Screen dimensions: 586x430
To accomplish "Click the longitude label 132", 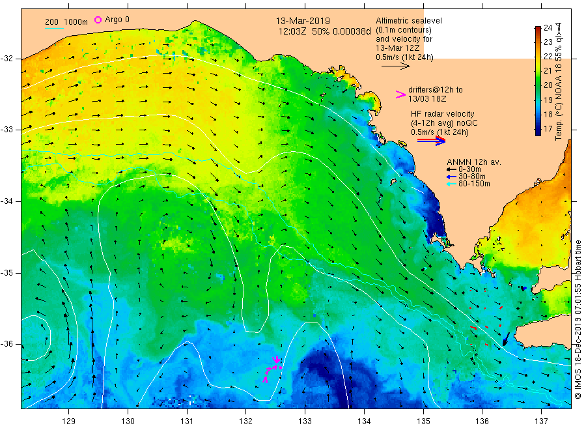I will [246, 422].
